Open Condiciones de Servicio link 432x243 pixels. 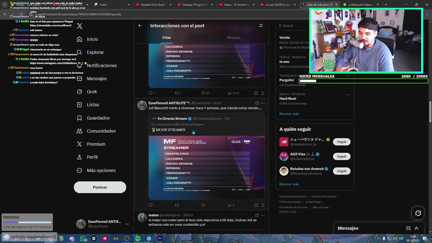click(x=293, y=196)
